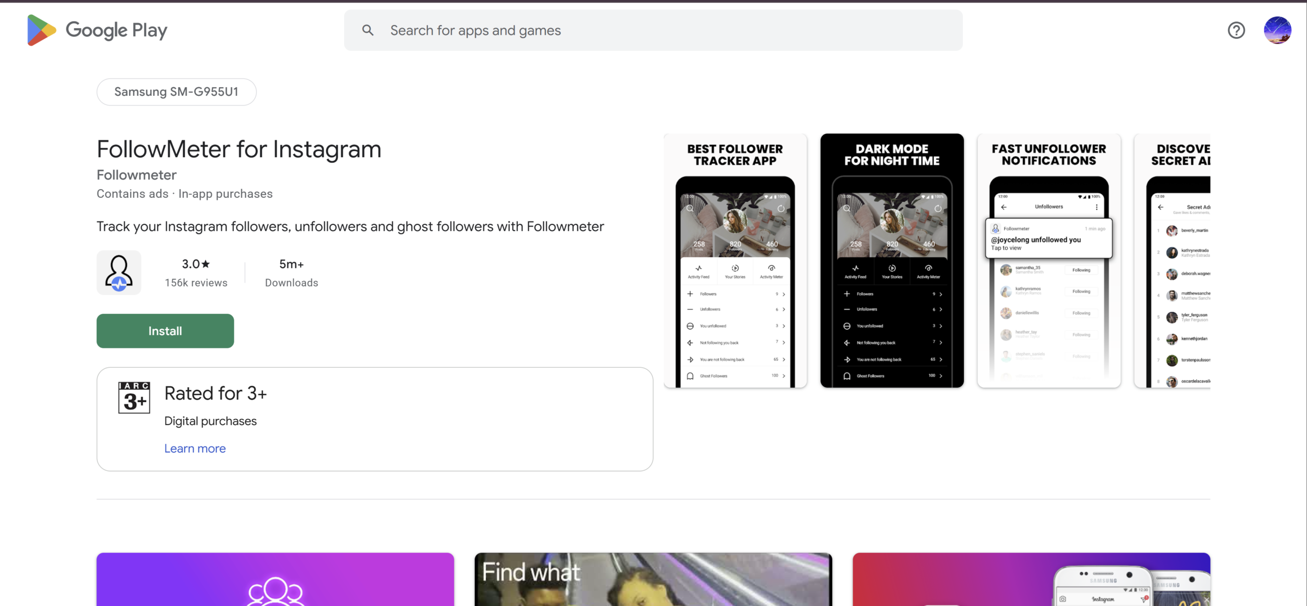Select the Samsung SM-G955U1 device chip
Screen dimensions: 1307x606
point(176,92)
